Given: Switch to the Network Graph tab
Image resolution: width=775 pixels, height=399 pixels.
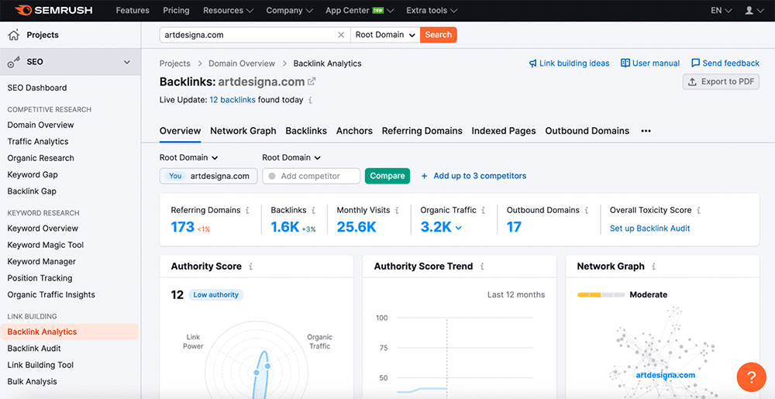Looking at the screenshot, I should (x=243, y=132).
